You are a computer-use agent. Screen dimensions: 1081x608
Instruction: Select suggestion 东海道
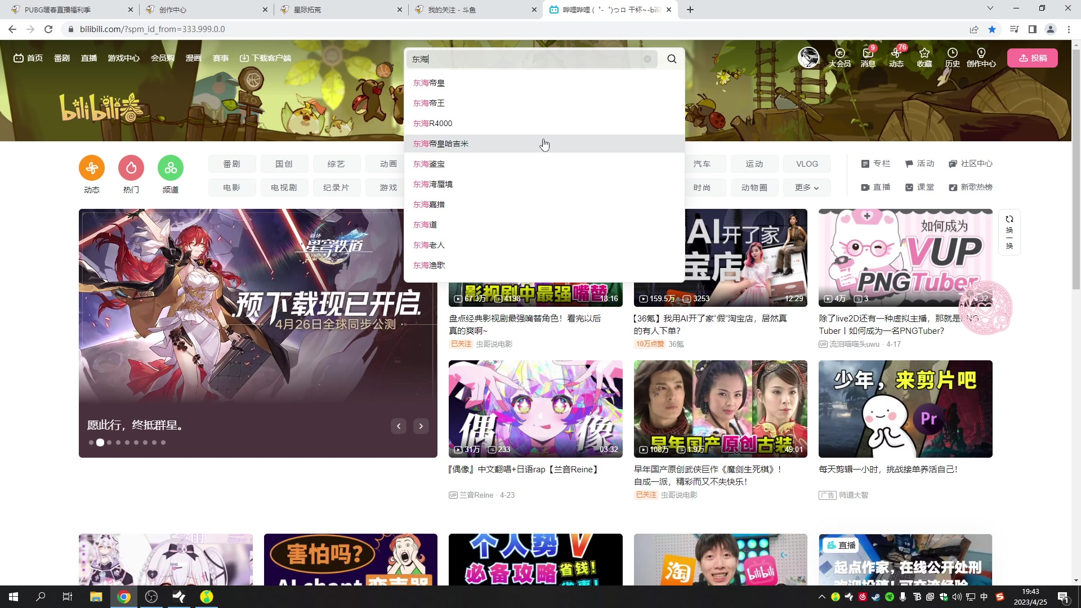click(544, 225)
